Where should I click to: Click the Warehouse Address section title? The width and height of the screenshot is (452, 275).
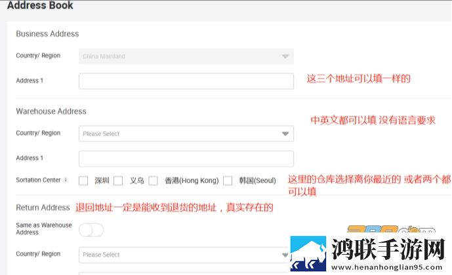(x=51, y=111)
